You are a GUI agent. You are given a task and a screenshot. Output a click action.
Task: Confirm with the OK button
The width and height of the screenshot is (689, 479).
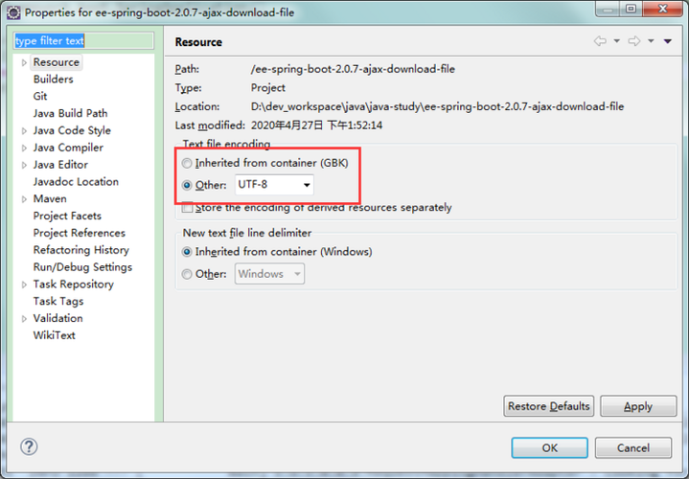(x=549, y=447)
